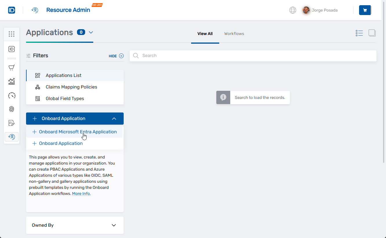Select the ID badge sidebar icon

click(x=12, y=49)
